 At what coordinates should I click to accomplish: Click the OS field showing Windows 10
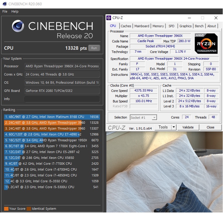pyautogui.click(x=62, y=83)
